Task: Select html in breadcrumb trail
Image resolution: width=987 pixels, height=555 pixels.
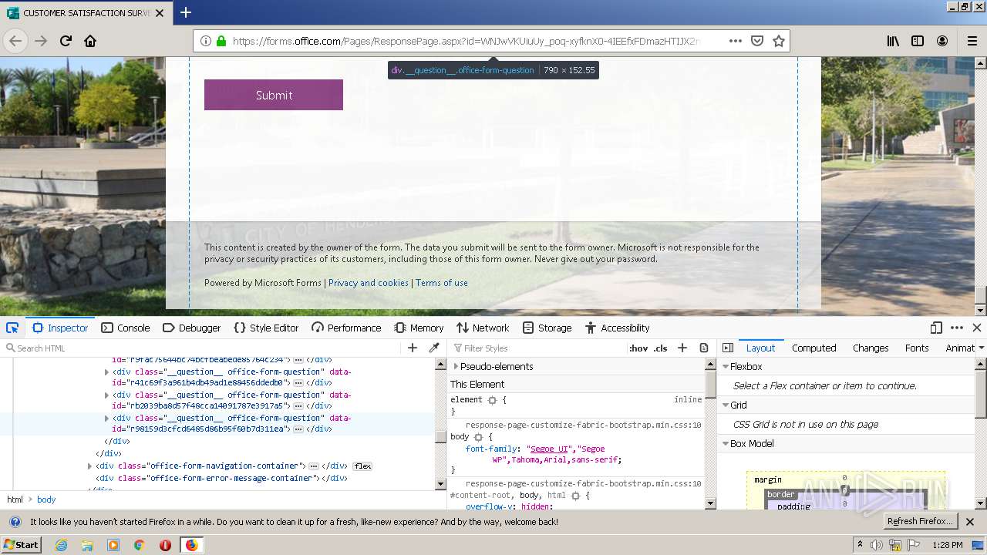Action: 15,499
